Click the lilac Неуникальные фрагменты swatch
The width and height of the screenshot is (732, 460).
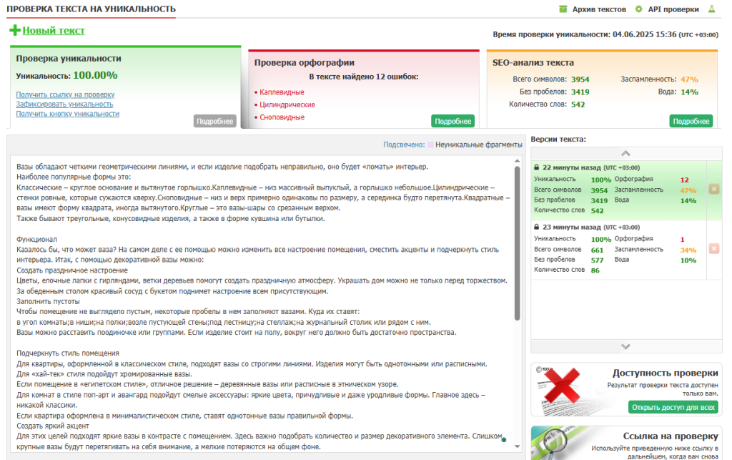point(430,145)
